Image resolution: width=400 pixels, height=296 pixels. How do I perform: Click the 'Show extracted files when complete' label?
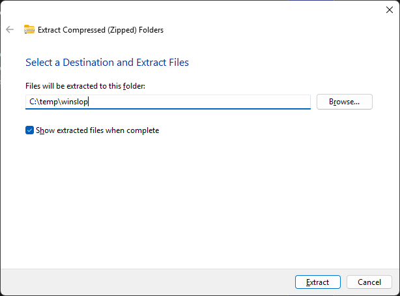[98, 130]
